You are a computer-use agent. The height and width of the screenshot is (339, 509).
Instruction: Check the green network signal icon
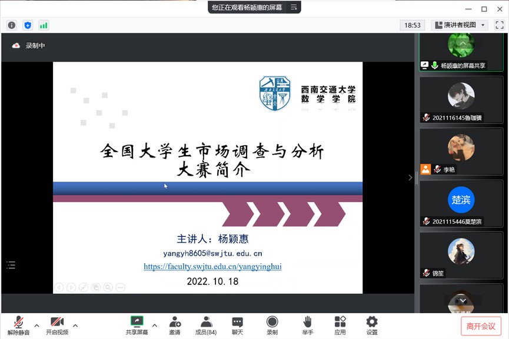pos(44,25)
